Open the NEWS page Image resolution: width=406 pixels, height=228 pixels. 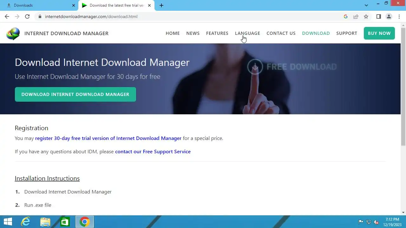click(x=193, y=33)
